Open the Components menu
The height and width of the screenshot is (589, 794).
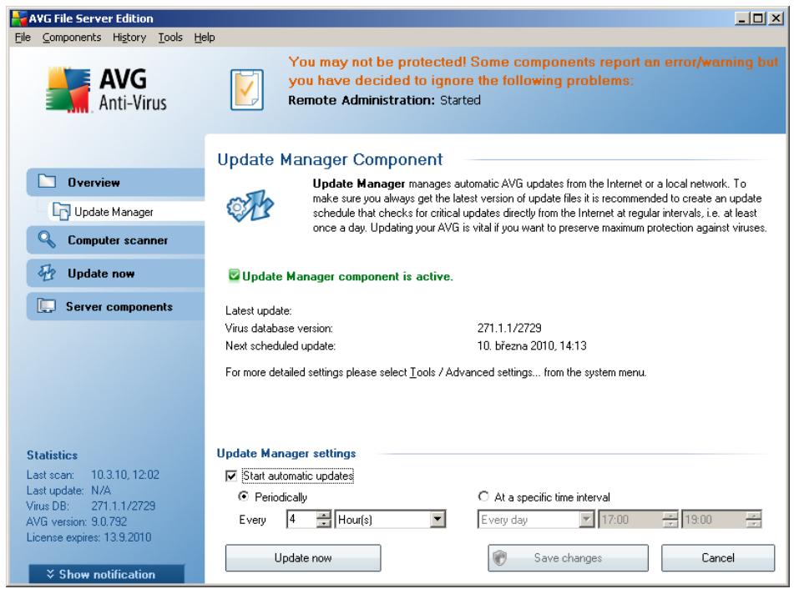click(72, 38)
